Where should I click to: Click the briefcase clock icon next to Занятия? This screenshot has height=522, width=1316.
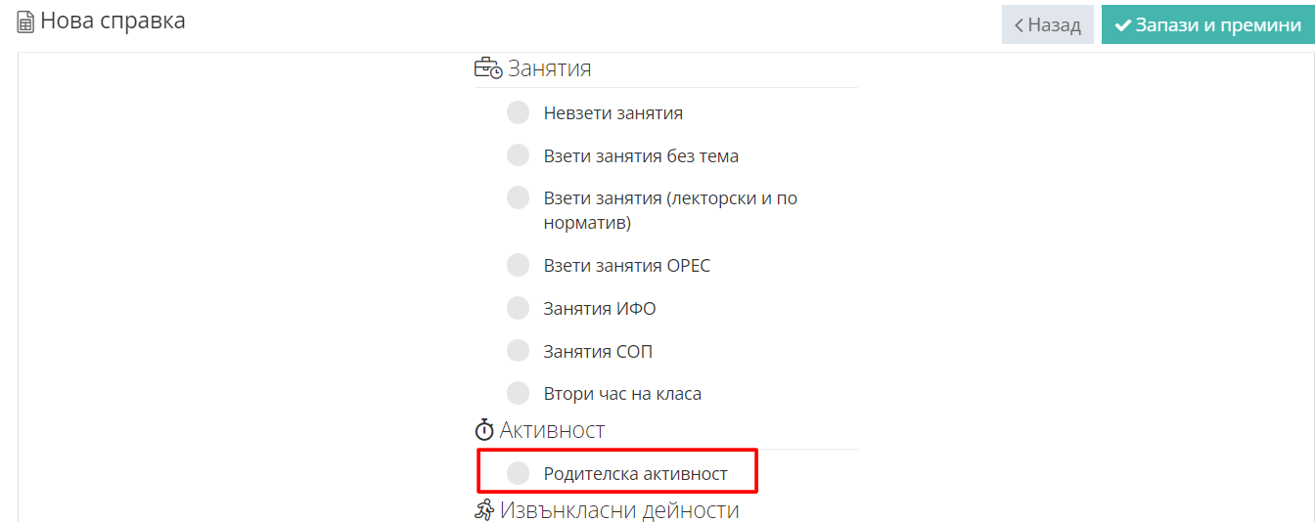487,69
